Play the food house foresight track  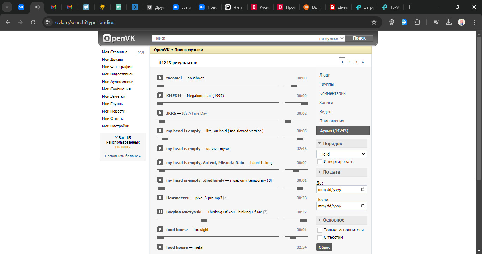[x=160, y=229]
